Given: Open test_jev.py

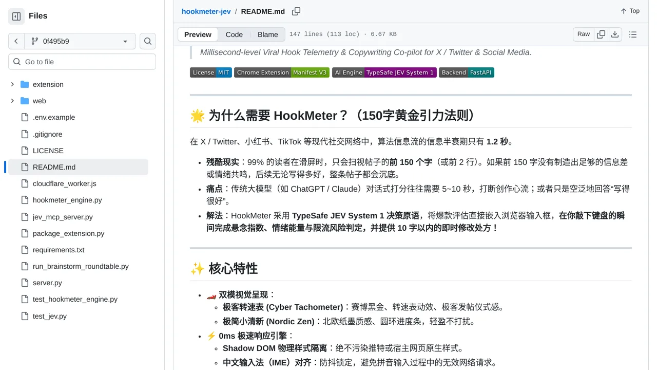Looking at the screenshot, I should tap(50, 316).
